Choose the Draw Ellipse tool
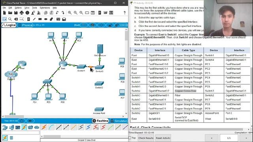Image resolution: width=253 pixels, height=142 pixels. point(46,19)
